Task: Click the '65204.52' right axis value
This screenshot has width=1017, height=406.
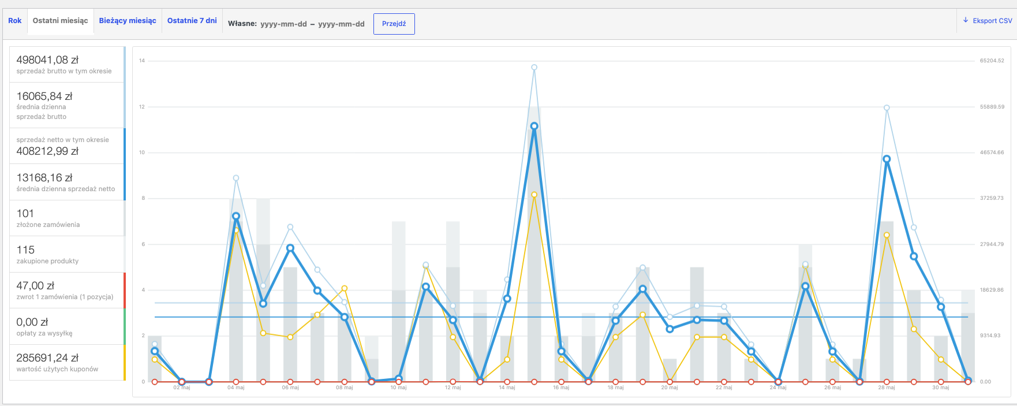Action: [992, 61]
